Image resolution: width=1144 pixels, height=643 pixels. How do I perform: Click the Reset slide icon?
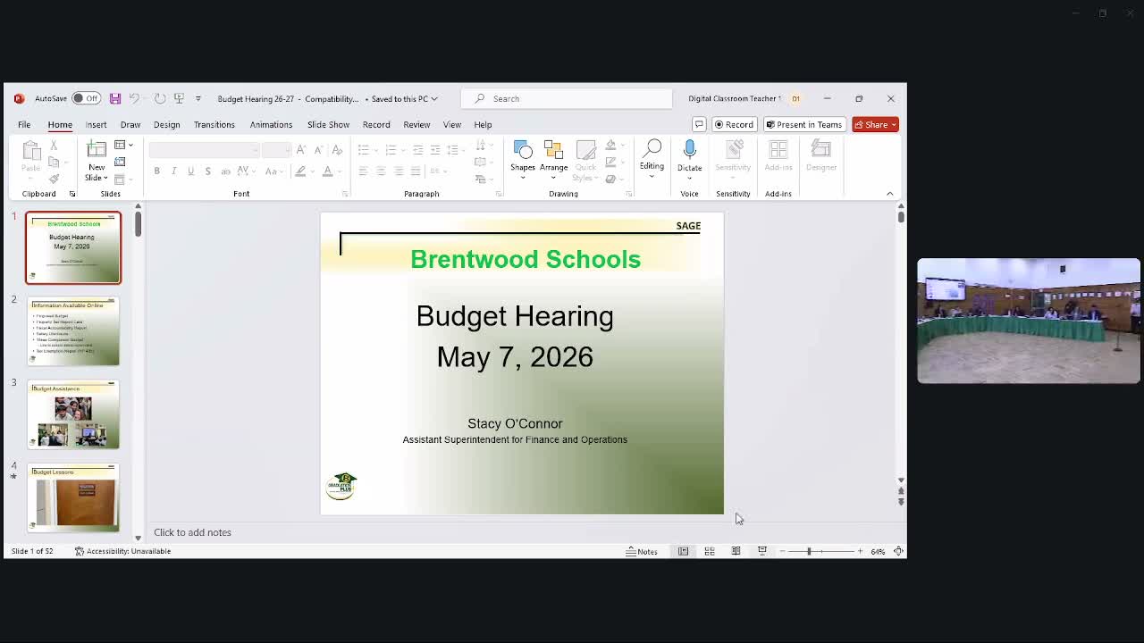tap(121, 162)
